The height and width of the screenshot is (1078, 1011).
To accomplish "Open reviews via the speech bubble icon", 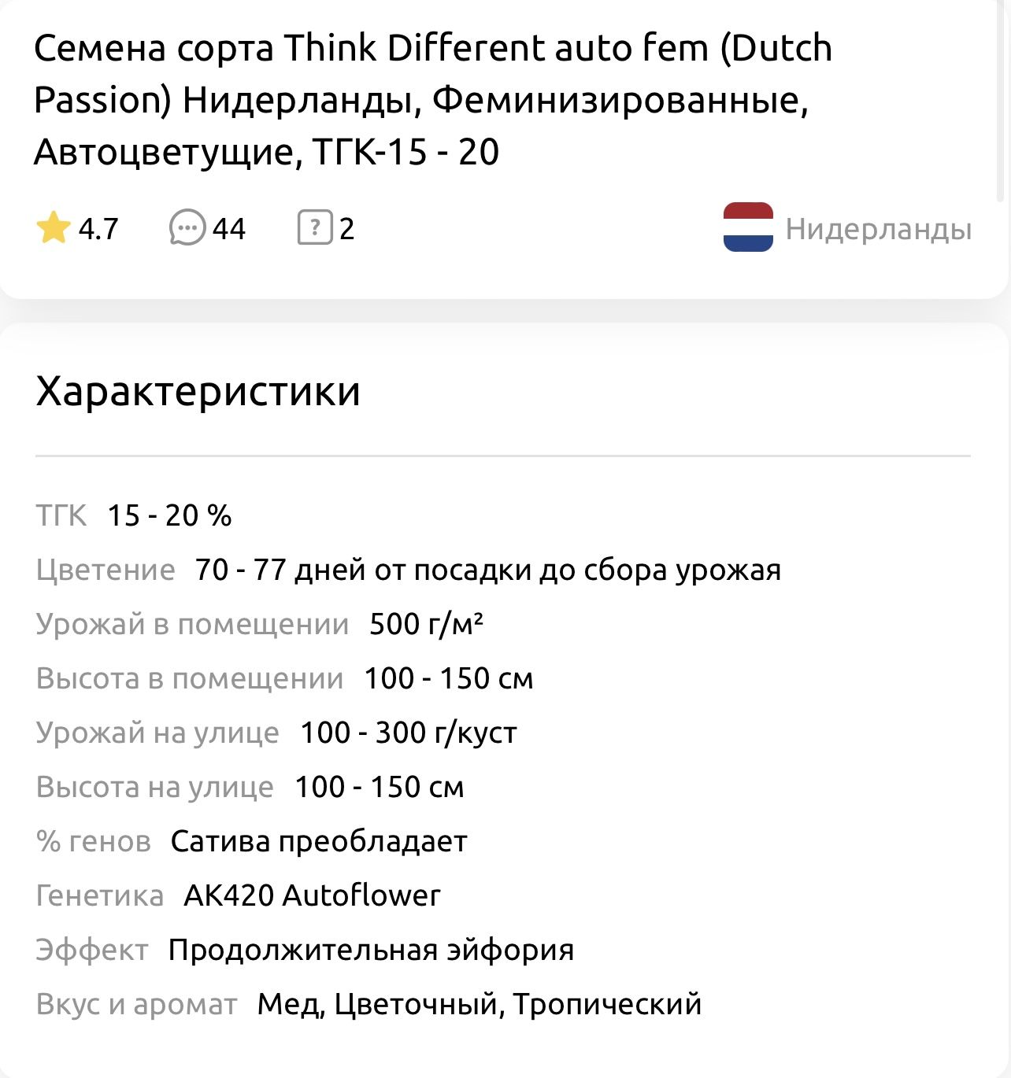I will tap(187, 228).
